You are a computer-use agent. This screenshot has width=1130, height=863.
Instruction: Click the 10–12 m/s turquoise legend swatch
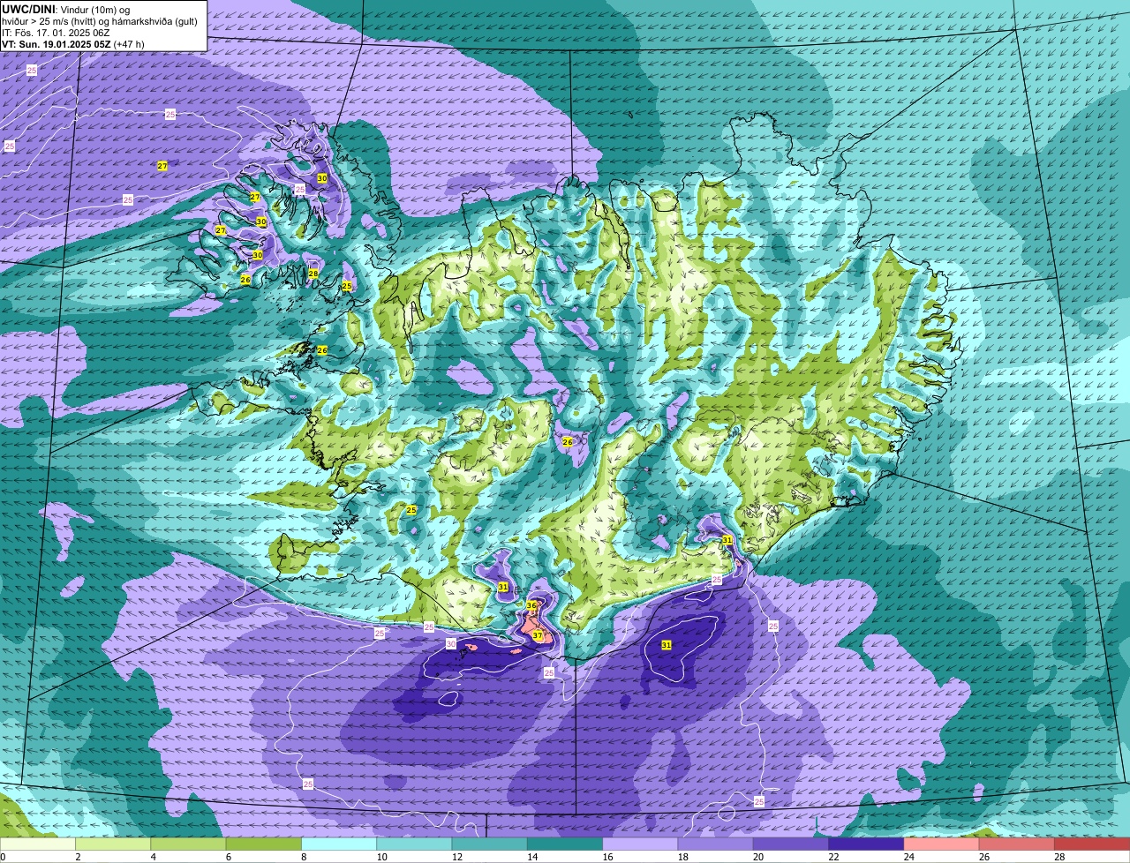[x=414, y=844]
